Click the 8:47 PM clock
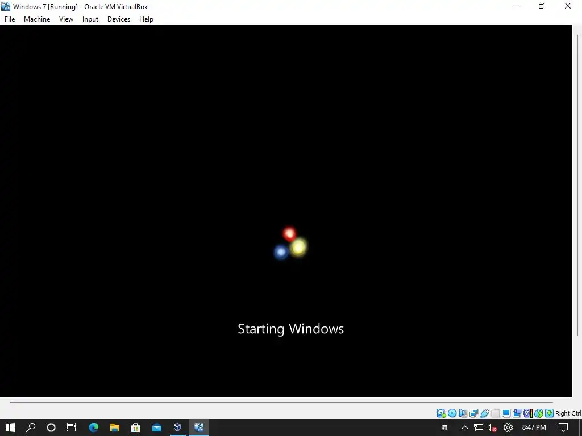The image size is (582, 436). point(534,427)
